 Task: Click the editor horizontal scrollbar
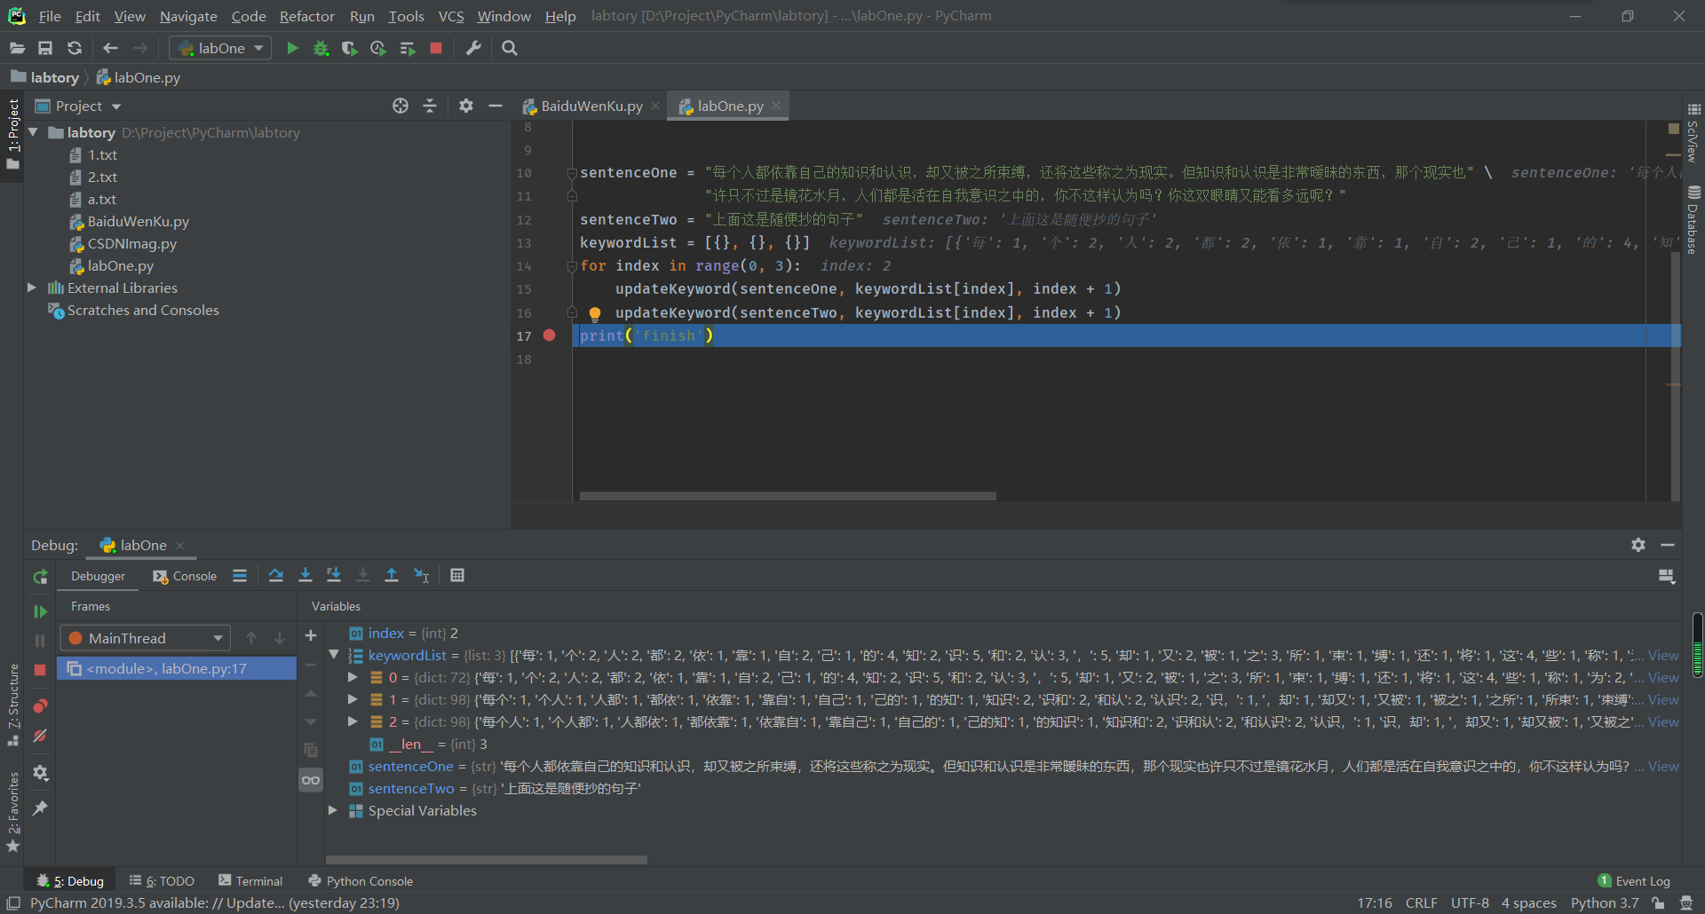pos(788,496)
